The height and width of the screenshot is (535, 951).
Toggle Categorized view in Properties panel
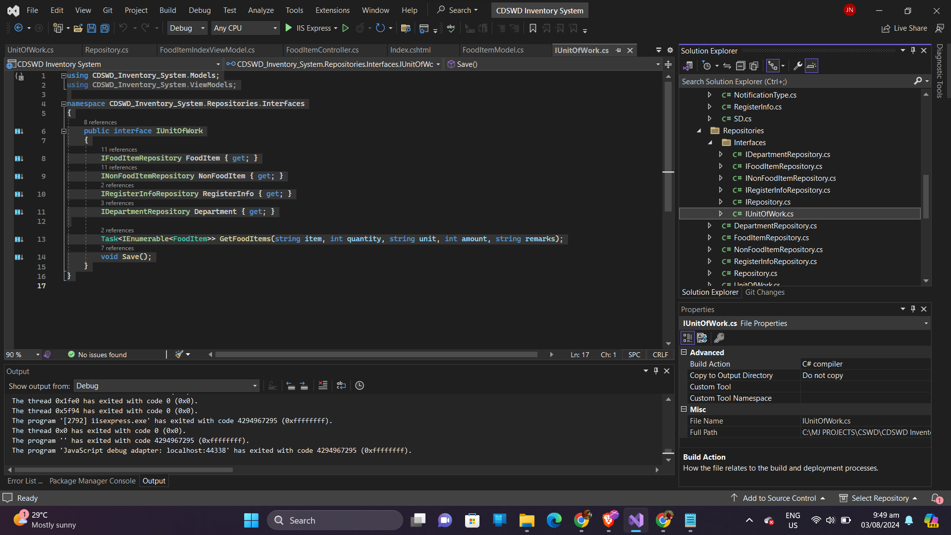[x=687, y=338]
